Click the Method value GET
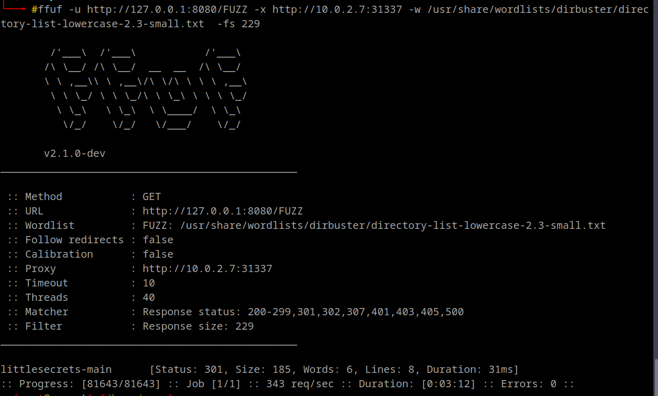 click(x=152, y=196)
